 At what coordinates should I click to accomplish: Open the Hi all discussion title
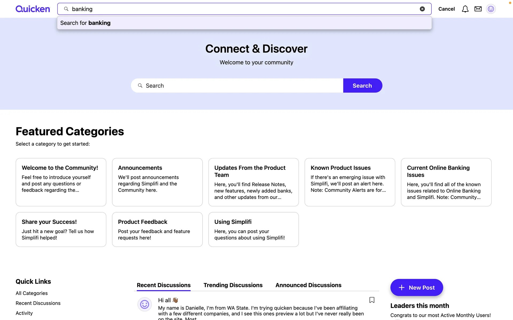pos(164,300)
